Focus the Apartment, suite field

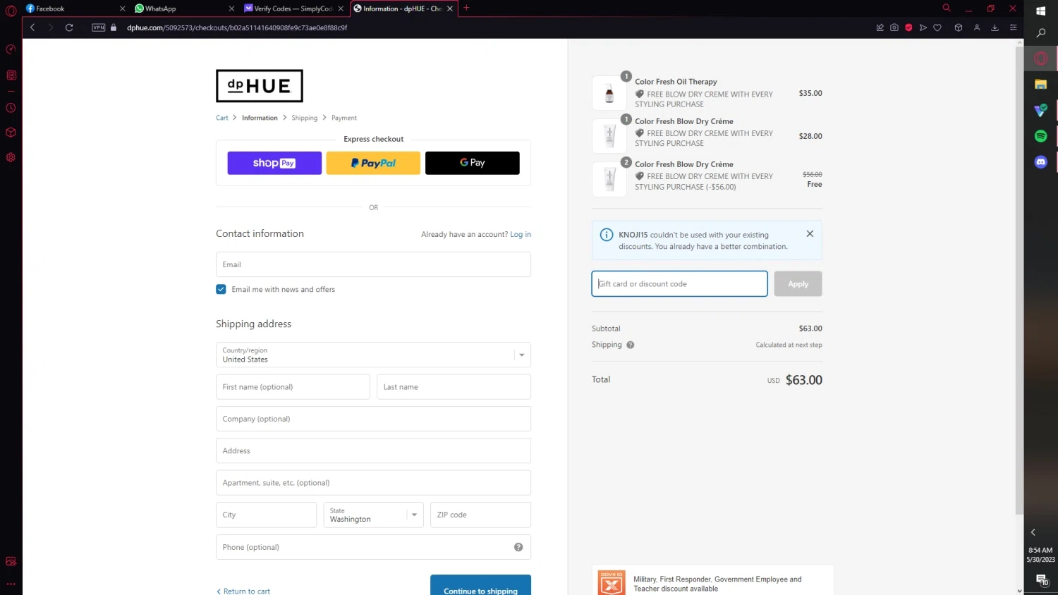373,483
